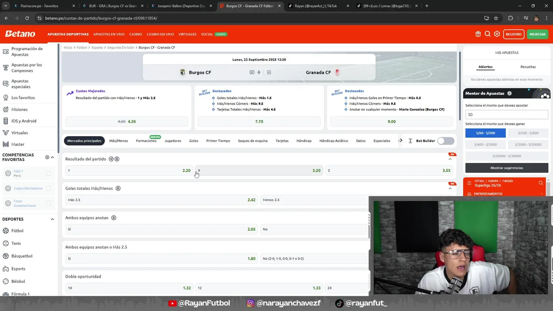Screen dimensions: 553x311
Task: Collapse the Competencias Favoritas section
Action: click(52, 157)
